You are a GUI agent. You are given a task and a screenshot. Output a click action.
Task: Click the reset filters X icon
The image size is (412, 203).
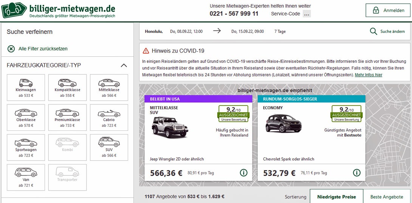pyautogui.click(x=11, y=49)
